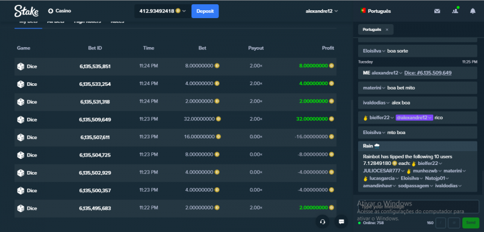Open bet ID 6,135,507,611
The width and height of the screenshot is (484, 232).
[95, 137]
